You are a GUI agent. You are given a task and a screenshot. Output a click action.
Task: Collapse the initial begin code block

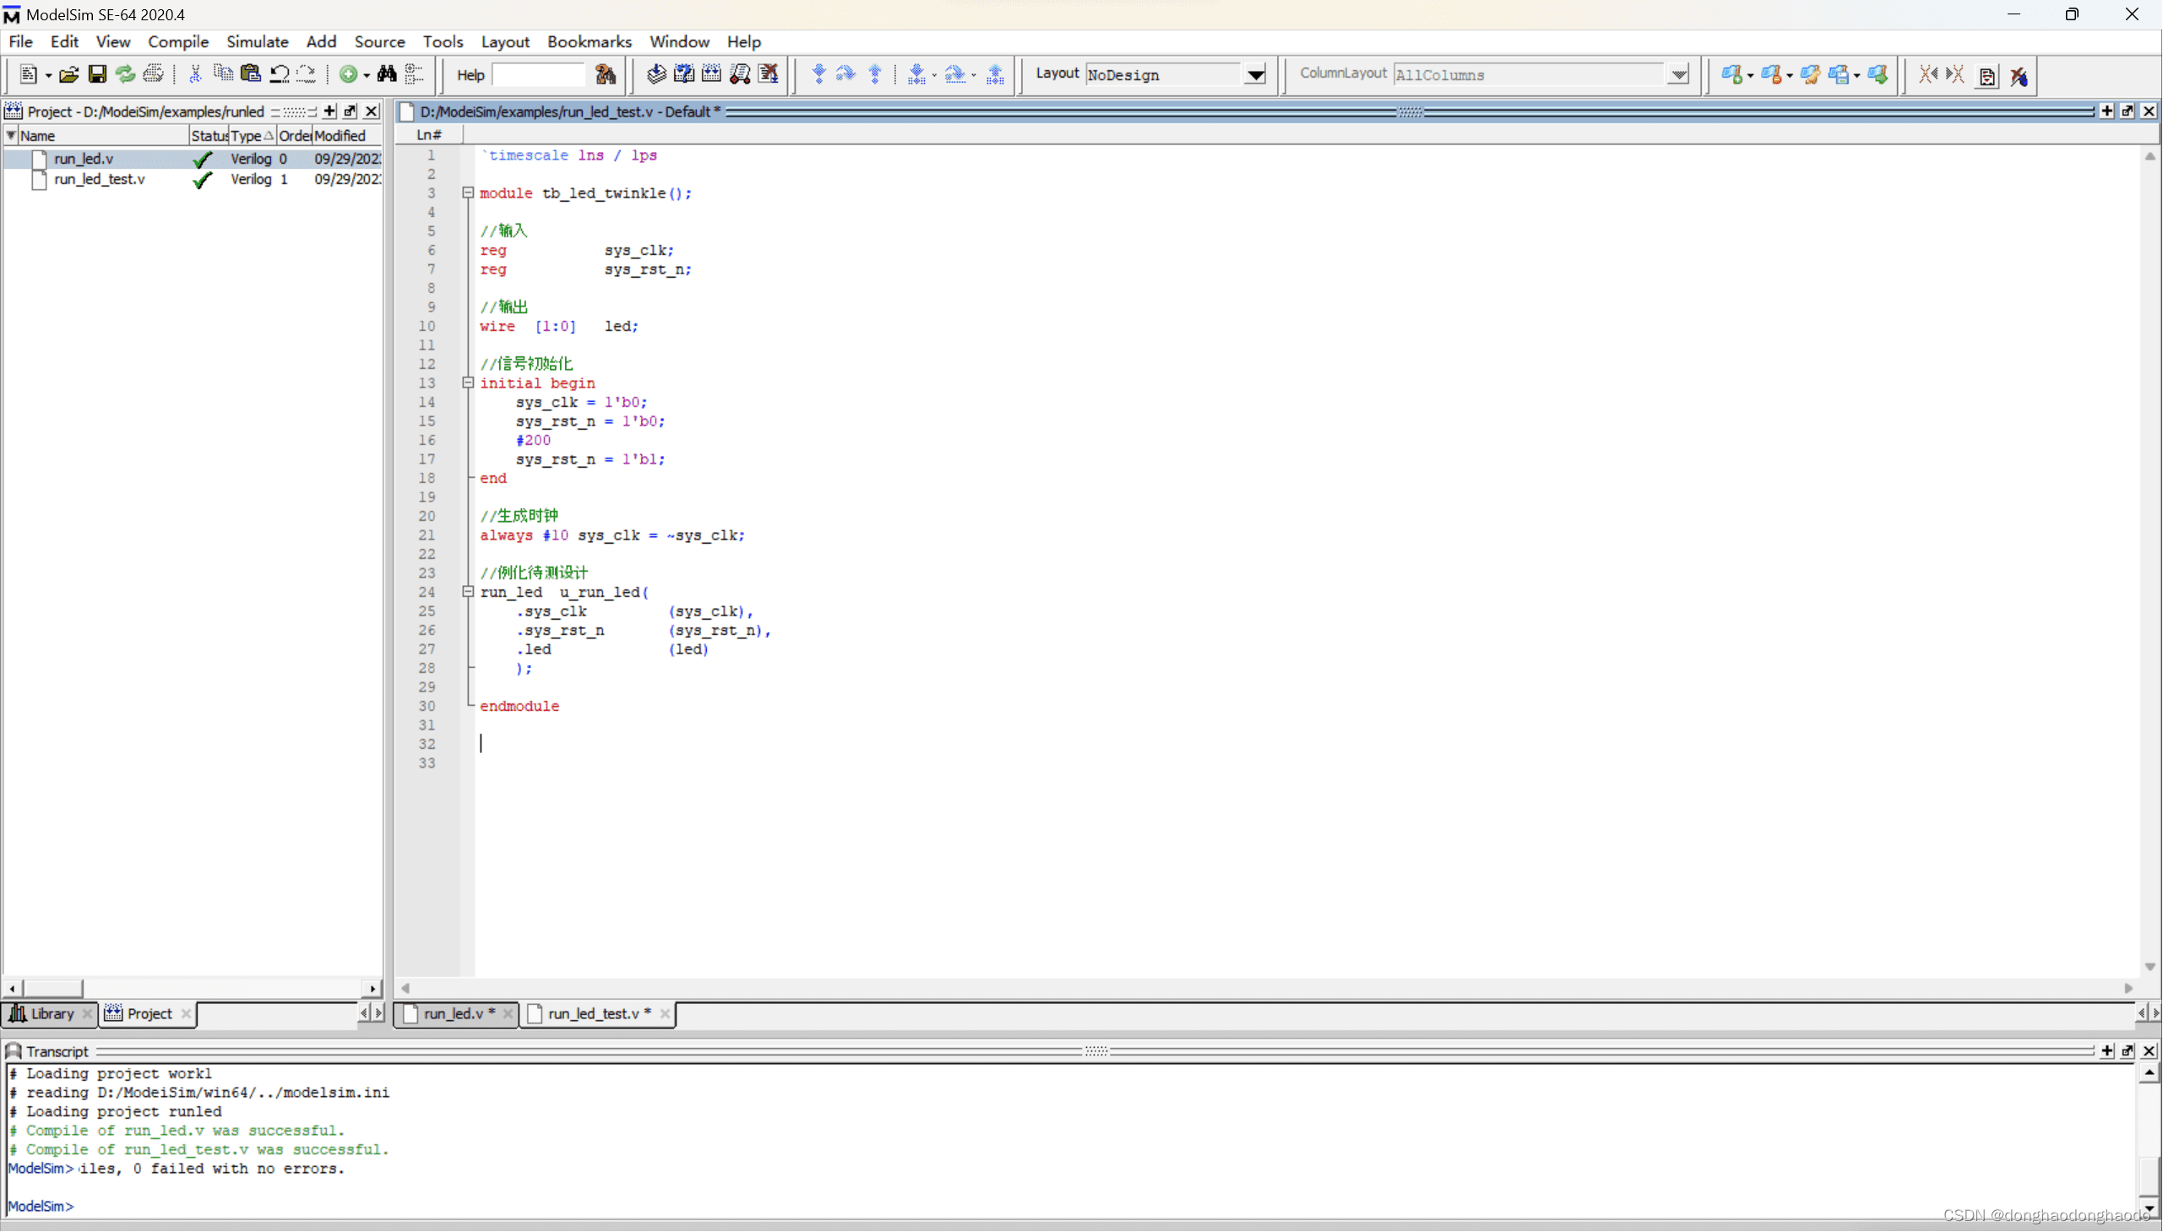click(468, 383)
